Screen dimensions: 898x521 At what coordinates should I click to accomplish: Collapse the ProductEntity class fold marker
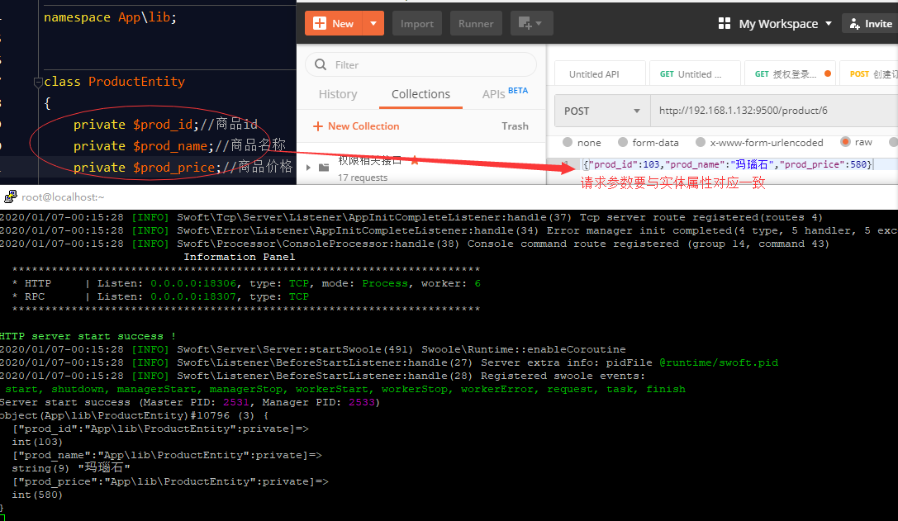coord(38,82)
